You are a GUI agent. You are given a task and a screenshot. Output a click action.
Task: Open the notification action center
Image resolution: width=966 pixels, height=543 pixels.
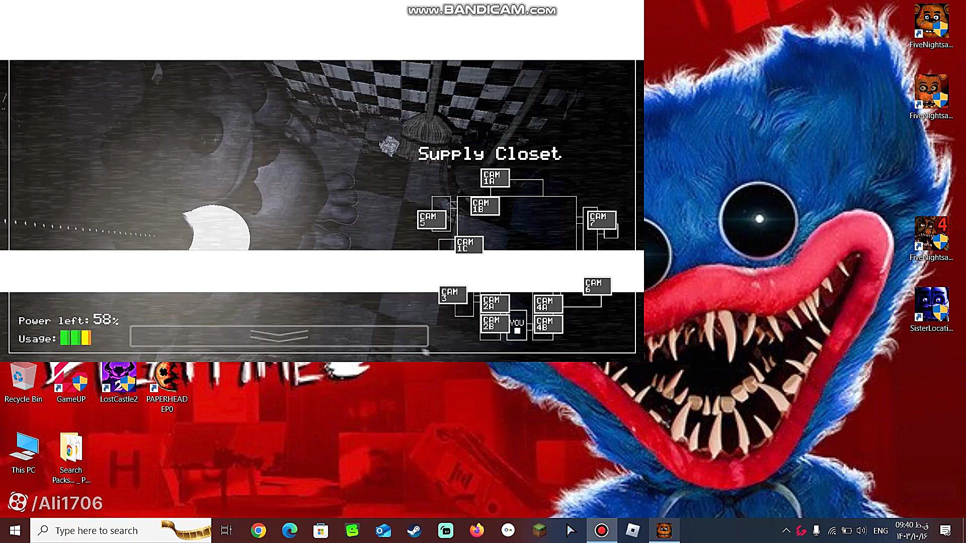945,530
